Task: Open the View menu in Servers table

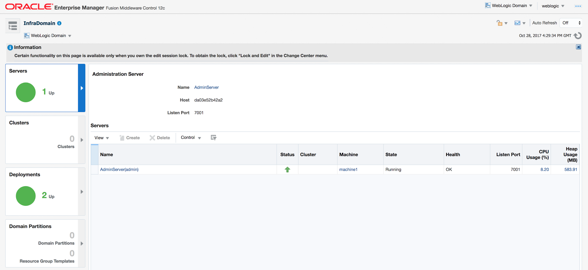Action: tap(101, 138)
